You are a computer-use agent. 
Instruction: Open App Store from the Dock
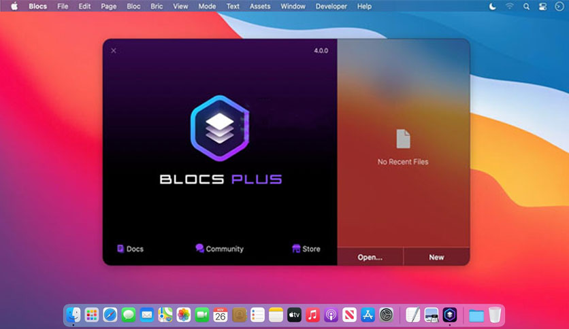[x=368, y=315]
